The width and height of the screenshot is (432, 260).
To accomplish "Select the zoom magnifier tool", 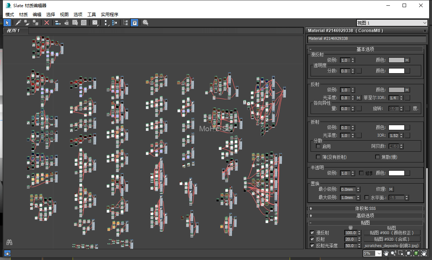I will click(x=394, y=253).
